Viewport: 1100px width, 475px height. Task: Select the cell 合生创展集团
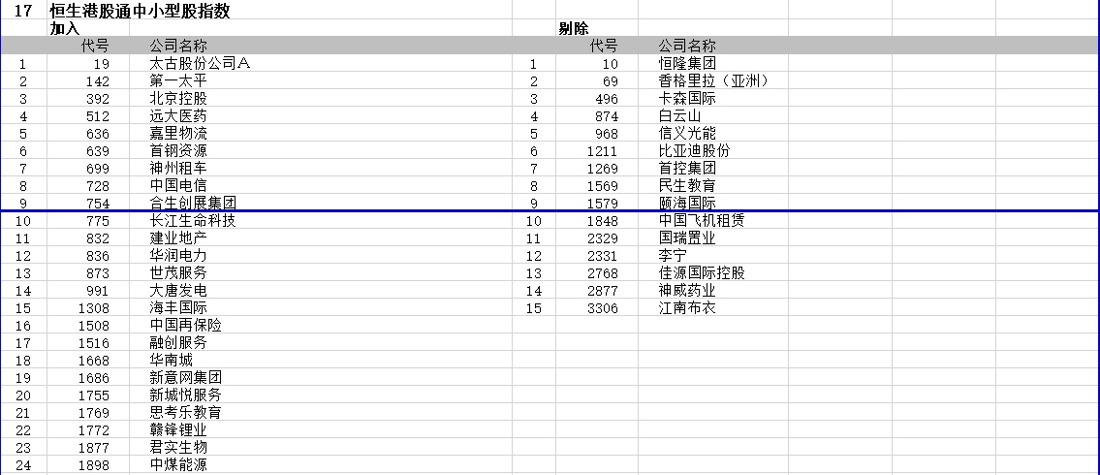(x=193, y=203)
